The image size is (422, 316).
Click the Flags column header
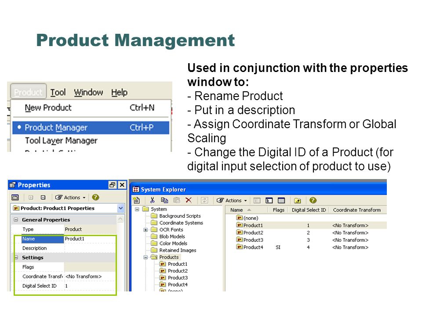click(x=279, y=210)
